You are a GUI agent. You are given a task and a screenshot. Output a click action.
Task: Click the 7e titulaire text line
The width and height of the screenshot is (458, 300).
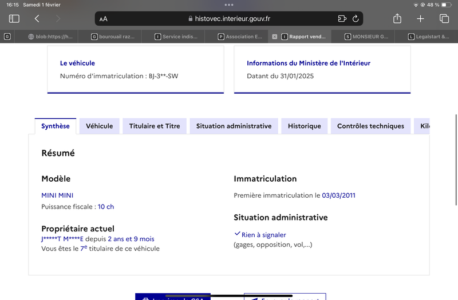[x=100, y=249]
